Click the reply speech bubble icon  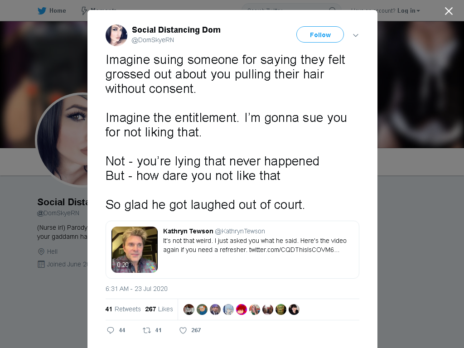point(111,330)
